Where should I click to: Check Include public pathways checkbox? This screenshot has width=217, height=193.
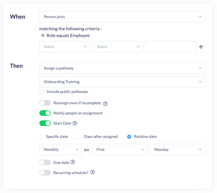point(42,92)
